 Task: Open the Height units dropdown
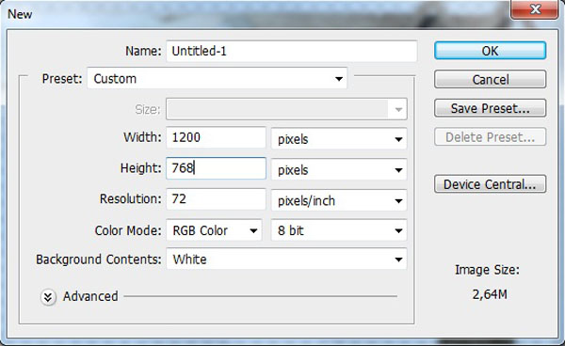click(339, 169)
